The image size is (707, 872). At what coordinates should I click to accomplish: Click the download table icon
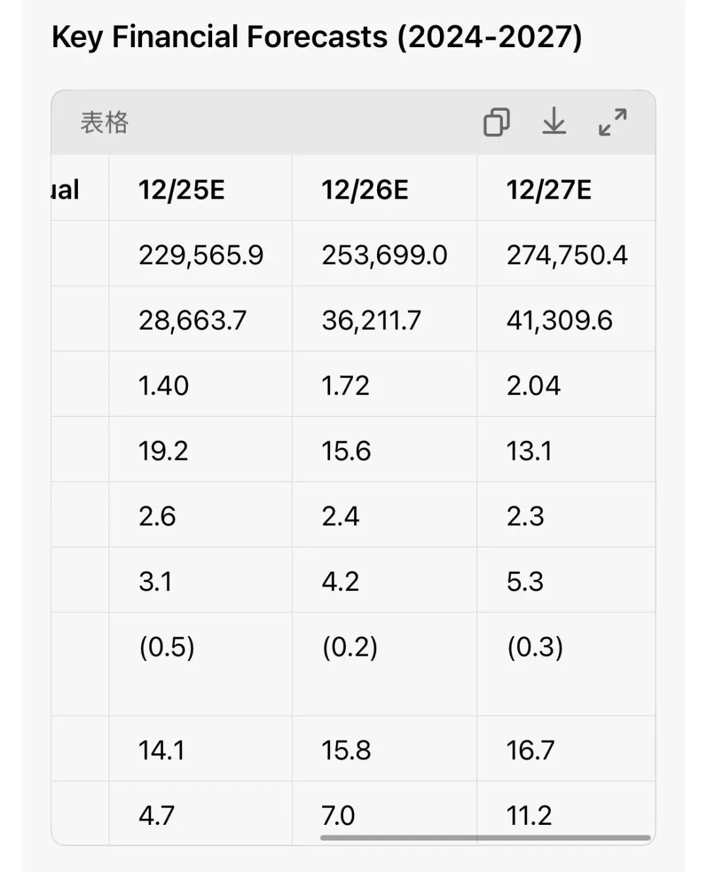pos(554,122)
